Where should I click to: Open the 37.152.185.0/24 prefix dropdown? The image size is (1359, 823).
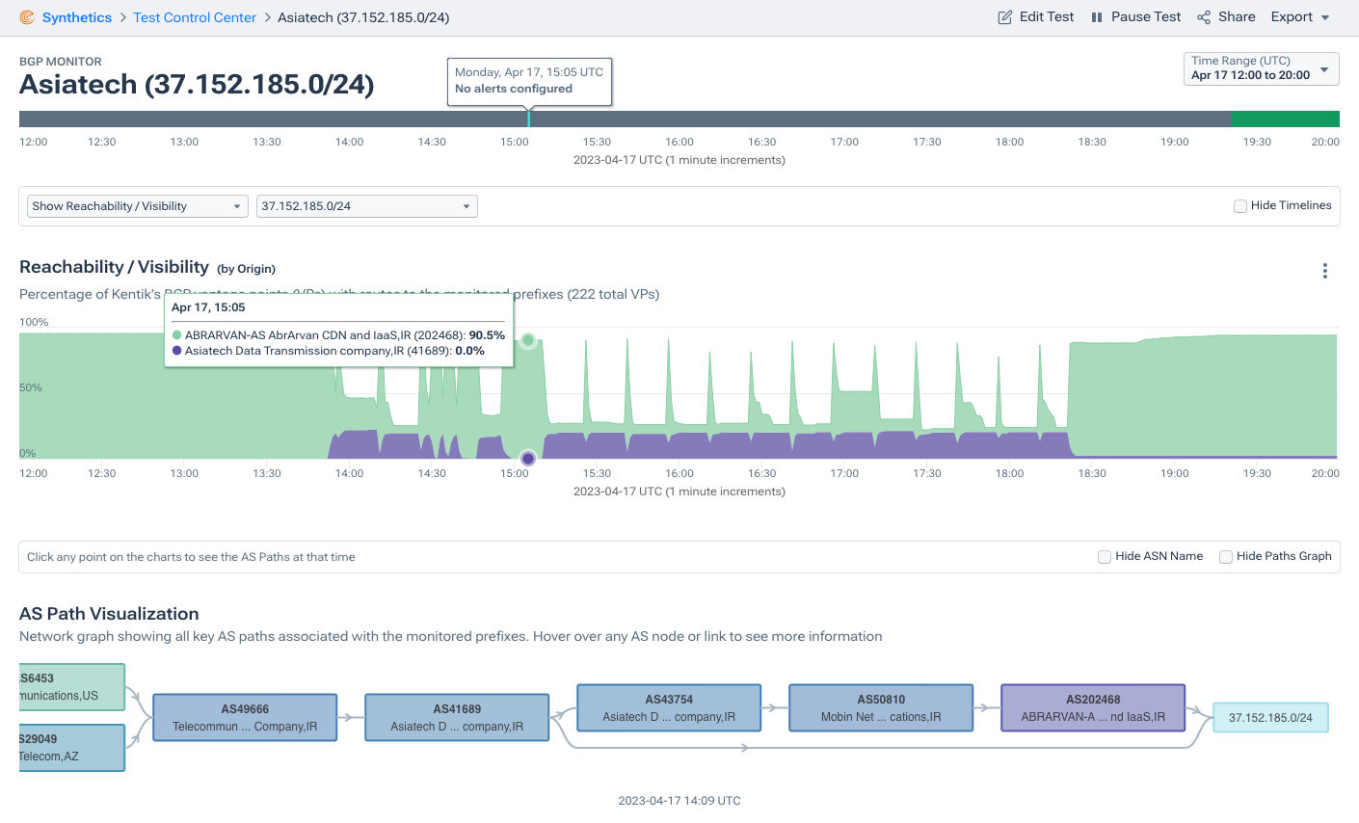point(367,206)
